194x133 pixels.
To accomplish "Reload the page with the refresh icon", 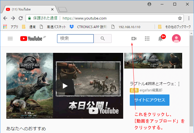I will (x=21, y=18).
